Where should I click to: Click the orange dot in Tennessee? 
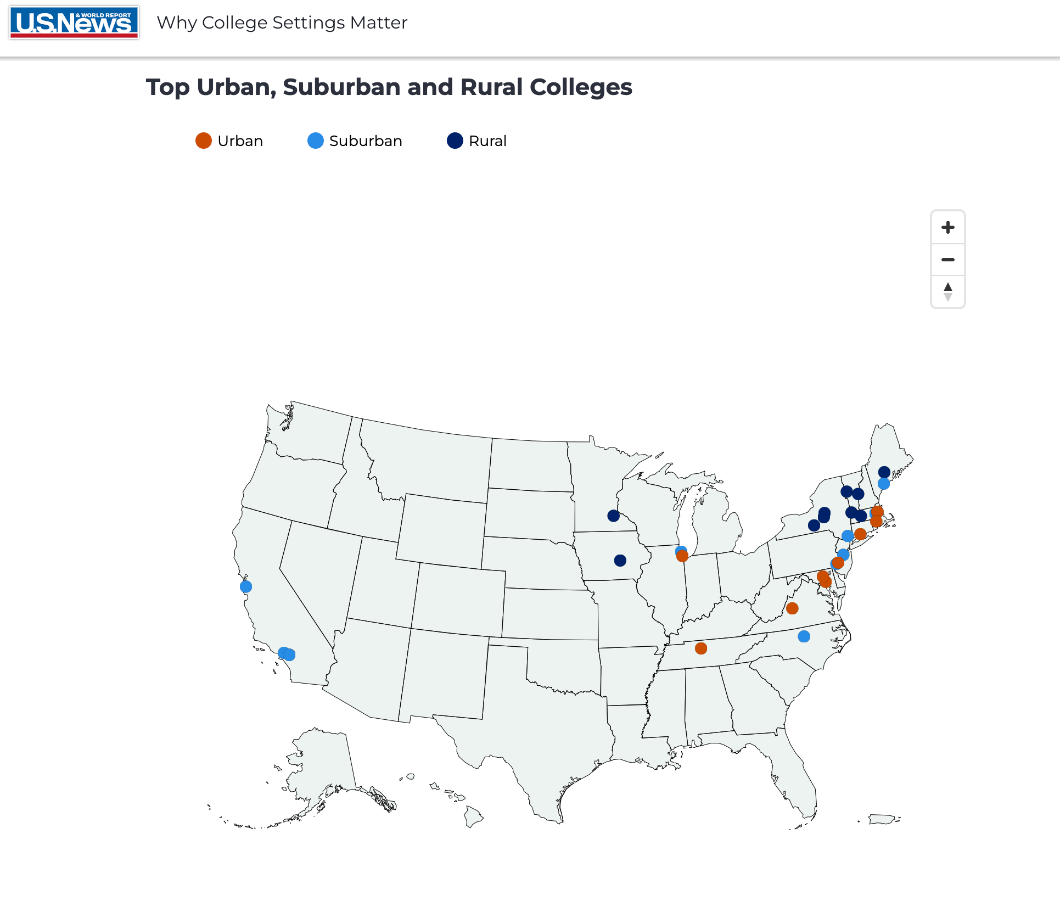coord(700,648)
